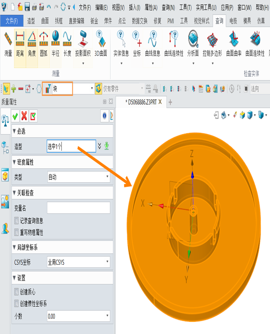270x334 pixels.
Task: Check the 创建惯性坐标系 option
Action: click(16, 303)
